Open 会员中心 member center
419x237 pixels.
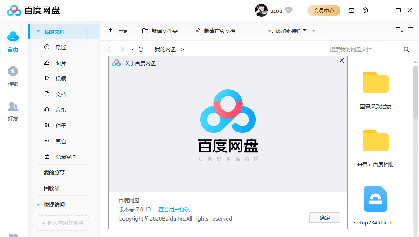pyautogui.click(x=323, y=10)
